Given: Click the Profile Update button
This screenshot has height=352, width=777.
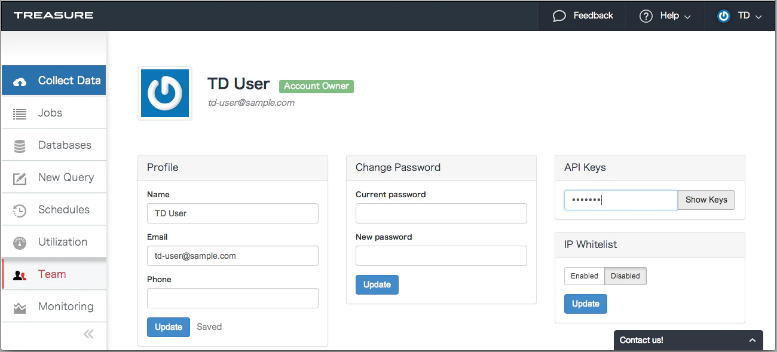Looking at the screenshot, I should coord(169,327).
